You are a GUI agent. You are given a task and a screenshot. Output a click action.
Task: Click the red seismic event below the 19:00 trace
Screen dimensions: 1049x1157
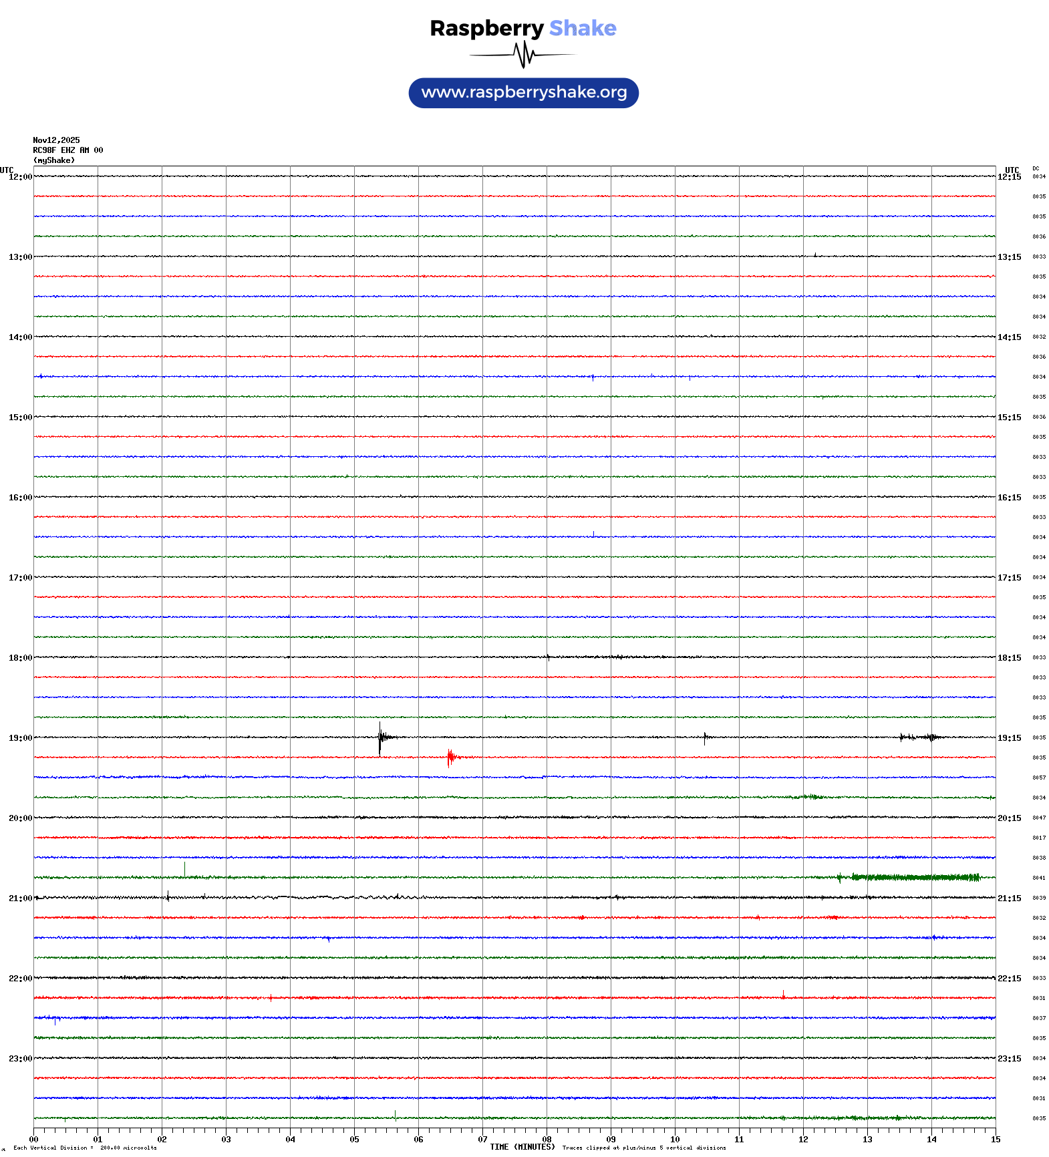pos(451,757)
